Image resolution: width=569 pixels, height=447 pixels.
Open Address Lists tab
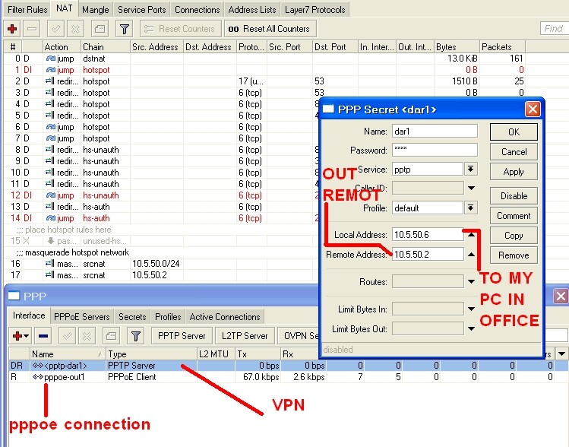tap(252, 10)
